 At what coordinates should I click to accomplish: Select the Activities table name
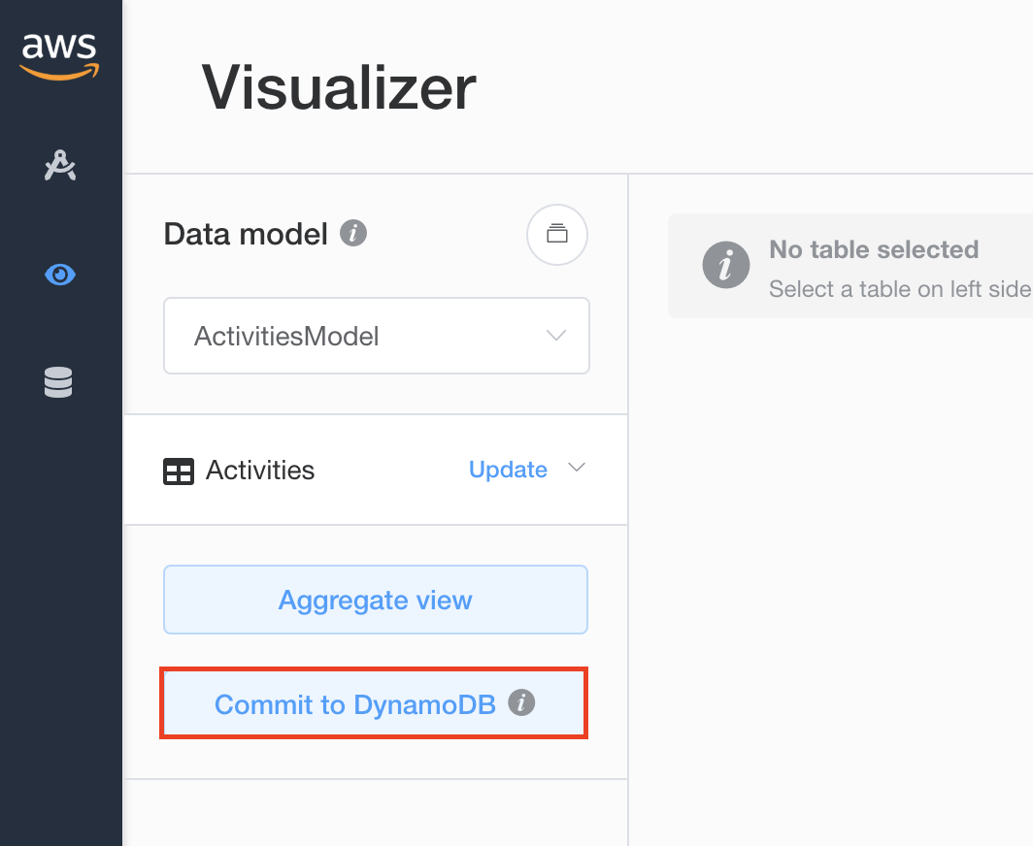260,471
